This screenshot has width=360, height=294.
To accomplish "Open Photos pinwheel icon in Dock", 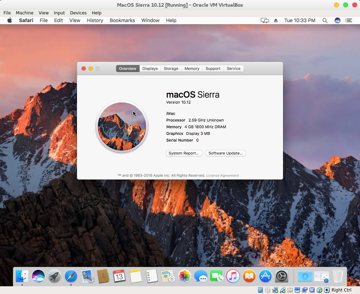I will coord(184,276).
